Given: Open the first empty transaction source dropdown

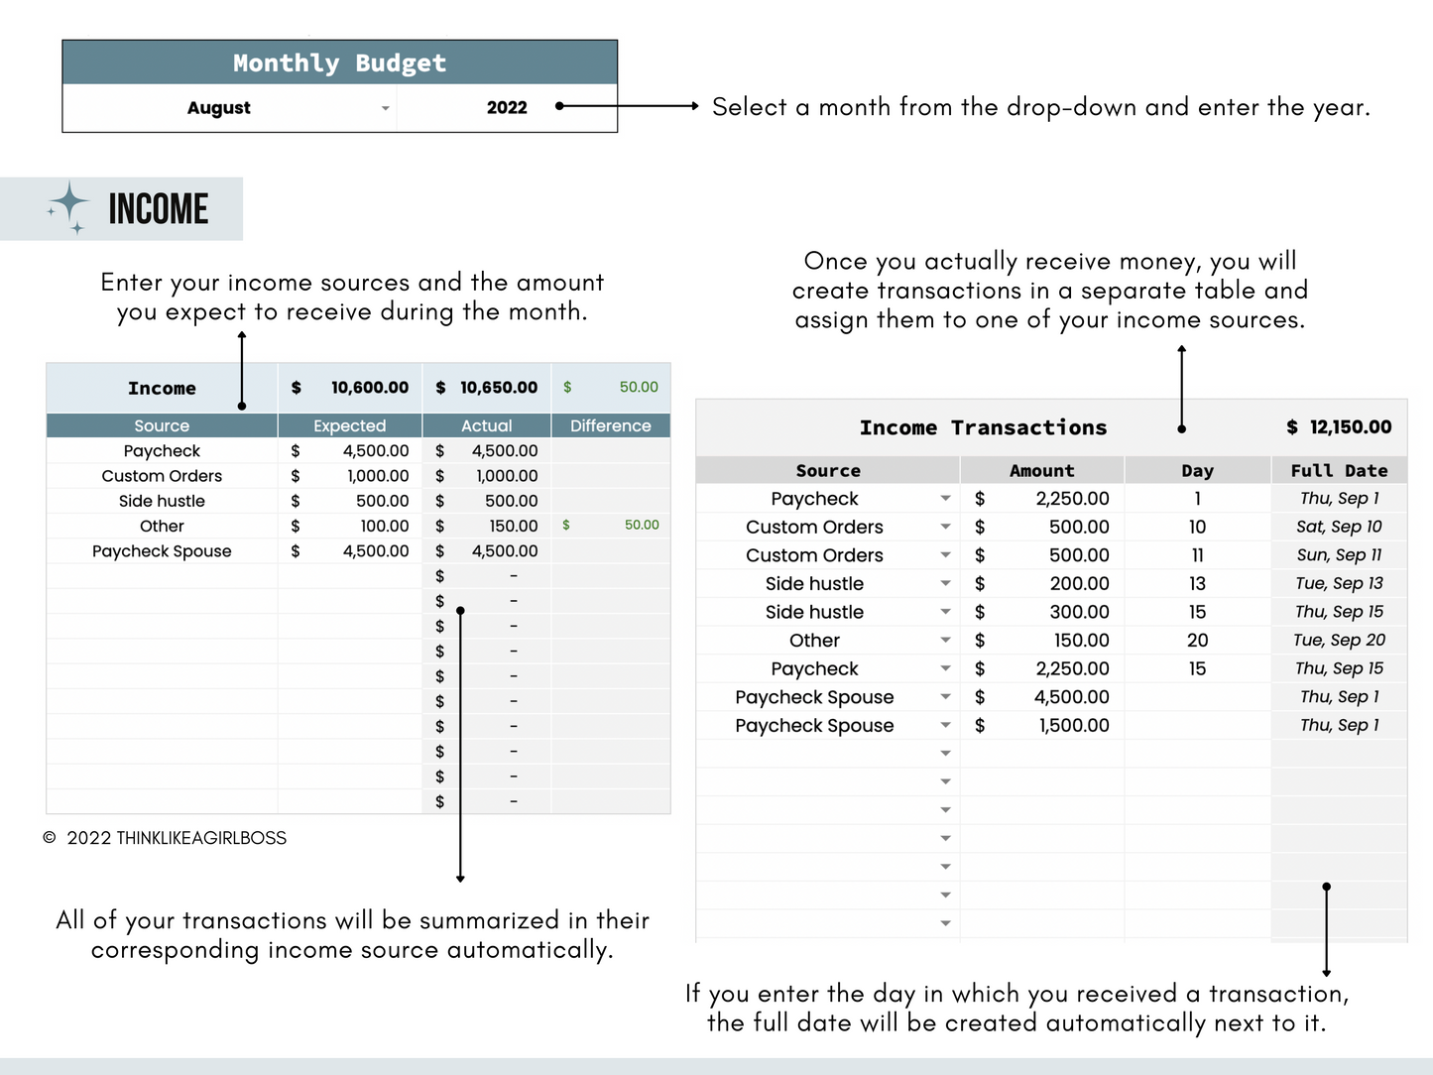Looking at the screenshot, I should (x=945, y=754).
